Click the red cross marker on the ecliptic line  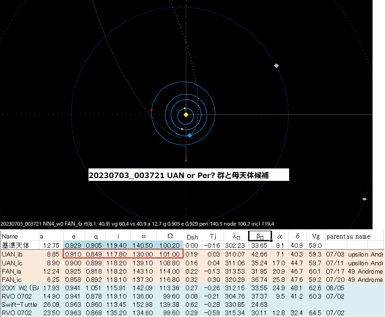[x=151, y=110]
